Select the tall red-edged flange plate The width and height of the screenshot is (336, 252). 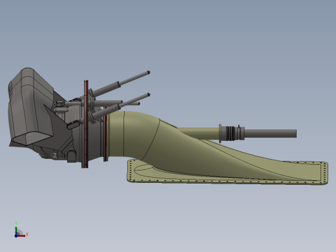tap(86, 124)
